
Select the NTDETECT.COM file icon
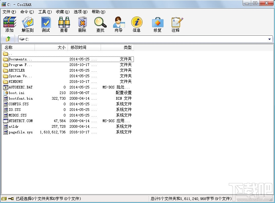(6, 121)
